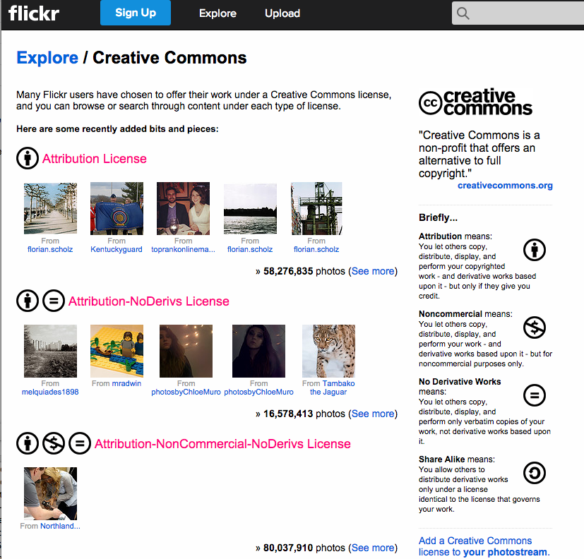This screenshot has width=584, height=559.
Task: Click the No Derivative Works sidebar icon
Action: coord(535,395)
